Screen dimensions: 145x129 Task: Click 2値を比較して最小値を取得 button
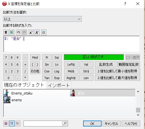pyautogui.click(x=118, y=71)
